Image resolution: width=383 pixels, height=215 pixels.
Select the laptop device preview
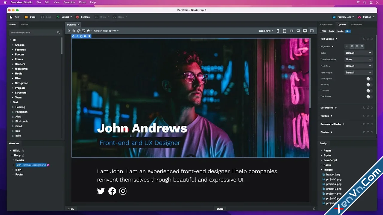pos(298,31)
